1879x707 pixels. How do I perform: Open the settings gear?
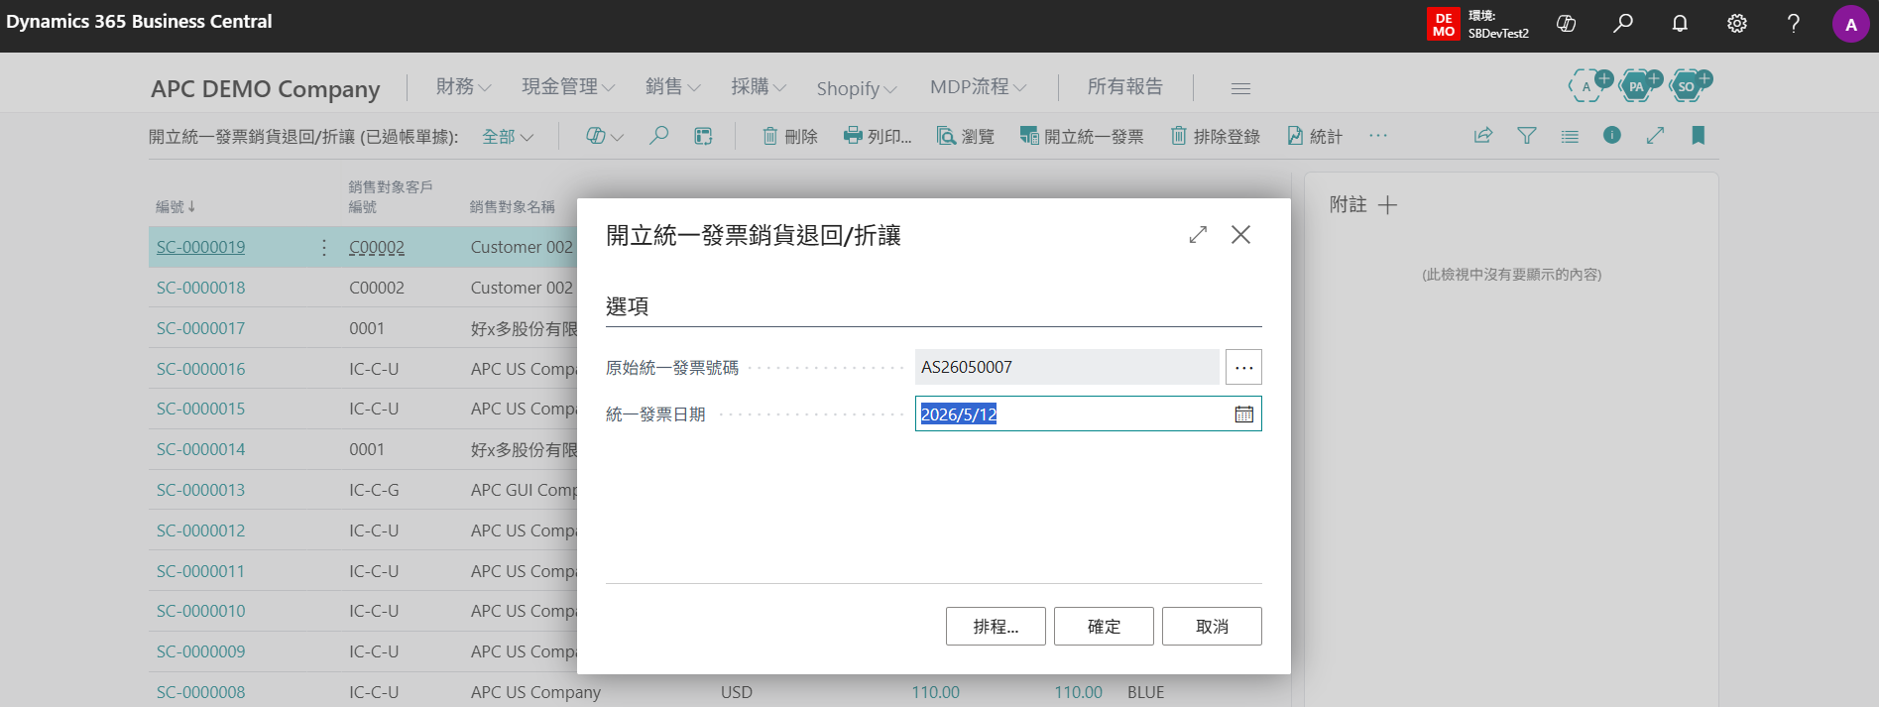pos(1737,24)
